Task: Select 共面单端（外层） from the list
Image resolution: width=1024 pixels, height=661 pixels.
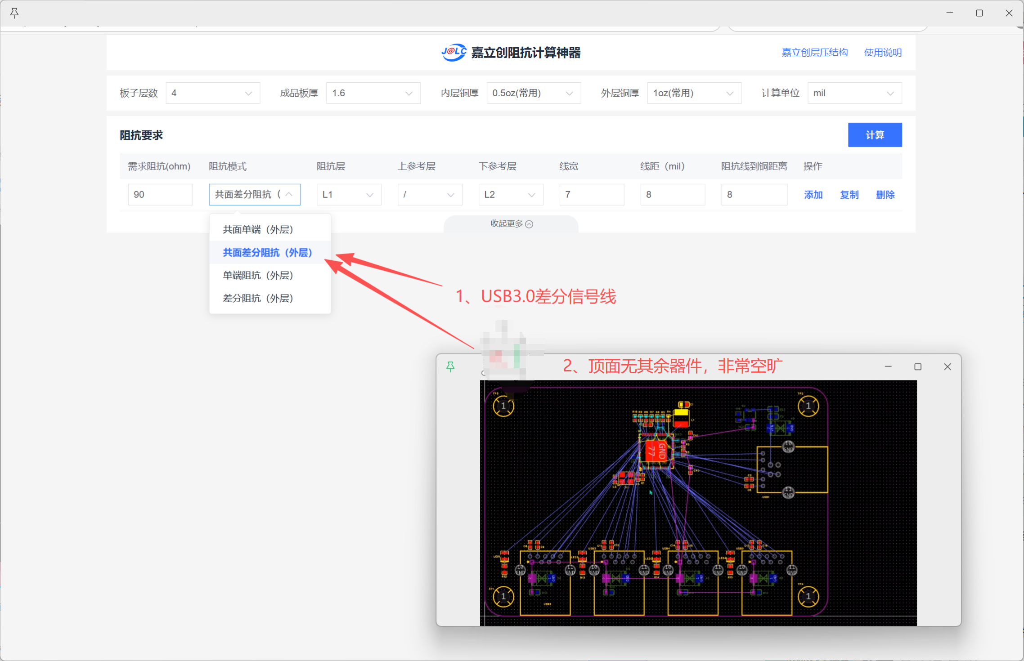Action: click(x=258, y=230)
